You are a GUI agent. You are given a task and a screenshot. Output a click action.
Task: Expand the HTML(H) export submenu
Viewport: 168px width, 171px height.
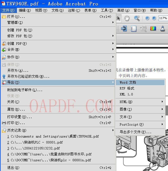point(140,102)
